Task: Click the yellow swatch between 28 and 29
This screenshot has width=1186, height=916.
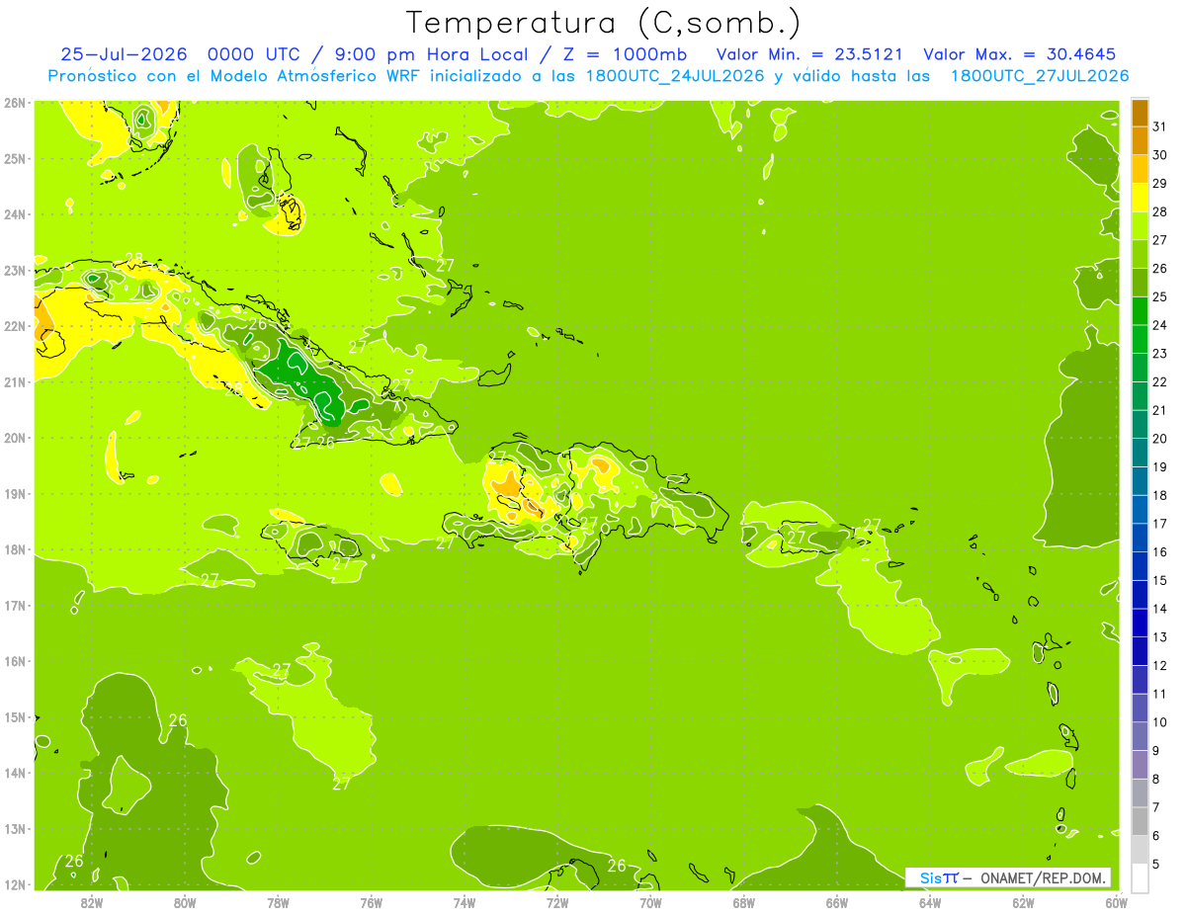Action: (x=1140, y=198)
